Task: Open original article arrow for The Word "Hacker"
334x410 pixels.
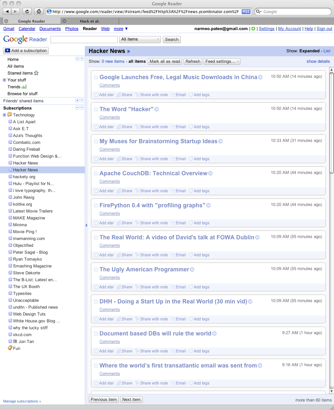Action: [x=157, y=109]
